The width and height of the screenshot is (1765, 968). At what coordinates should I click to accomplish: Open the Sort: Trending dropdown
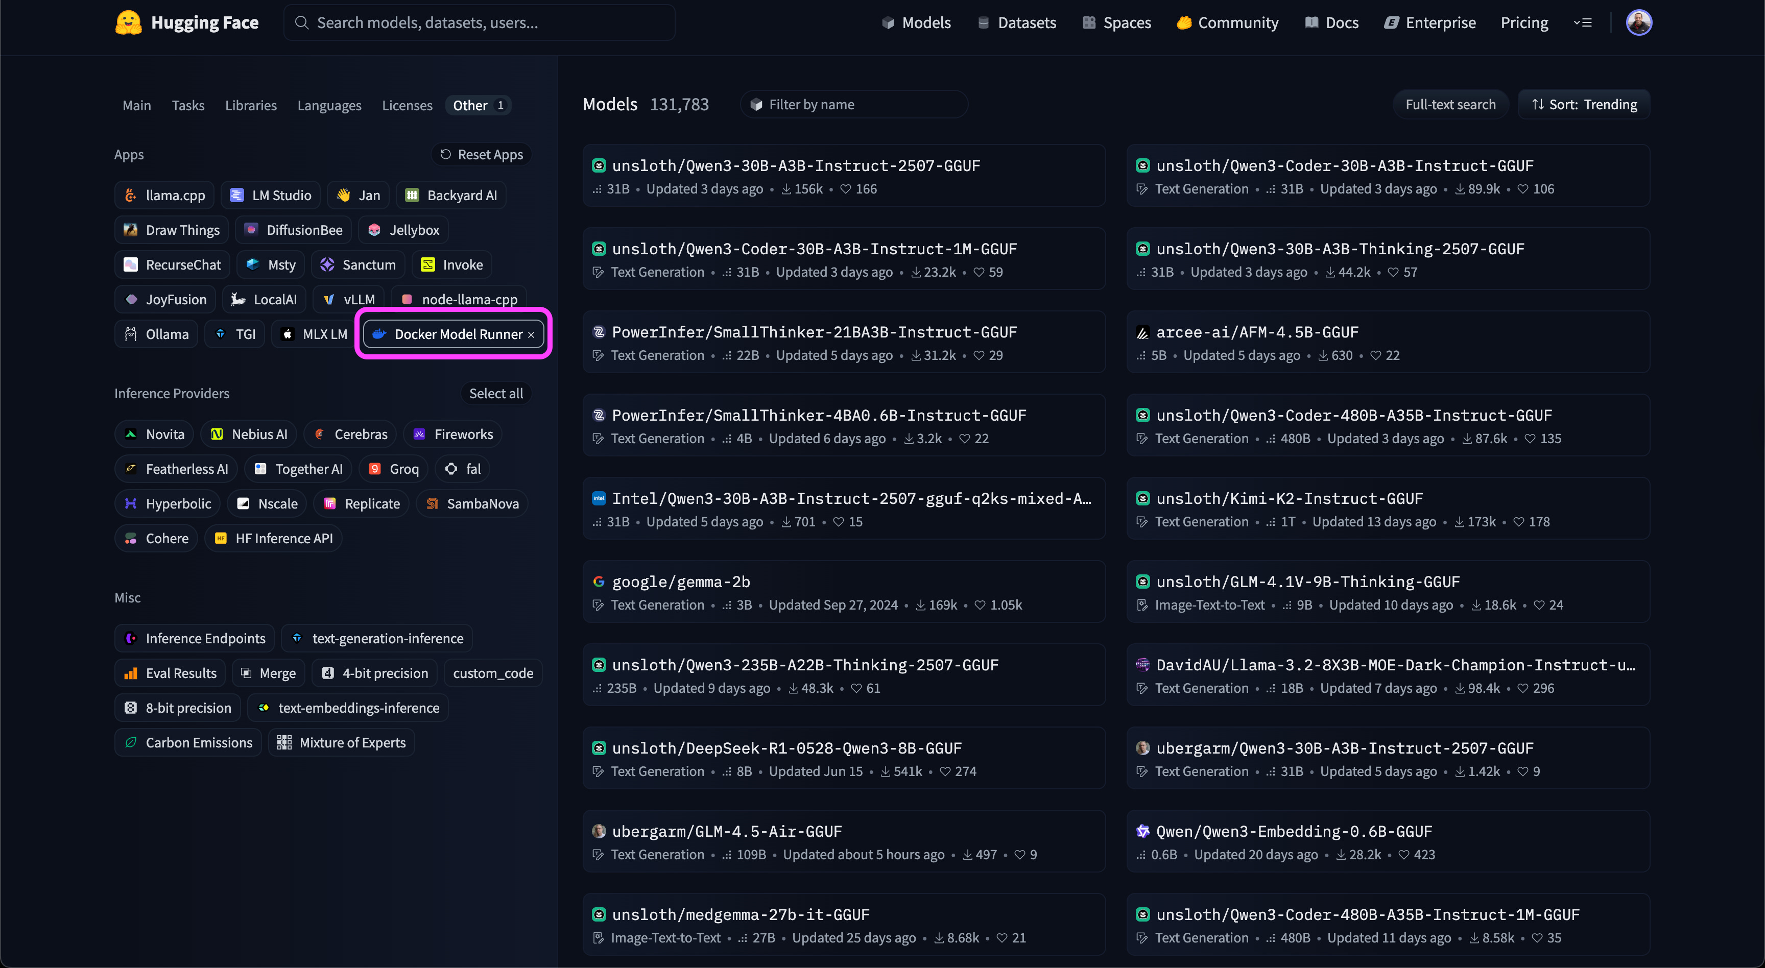point(1584,105)
